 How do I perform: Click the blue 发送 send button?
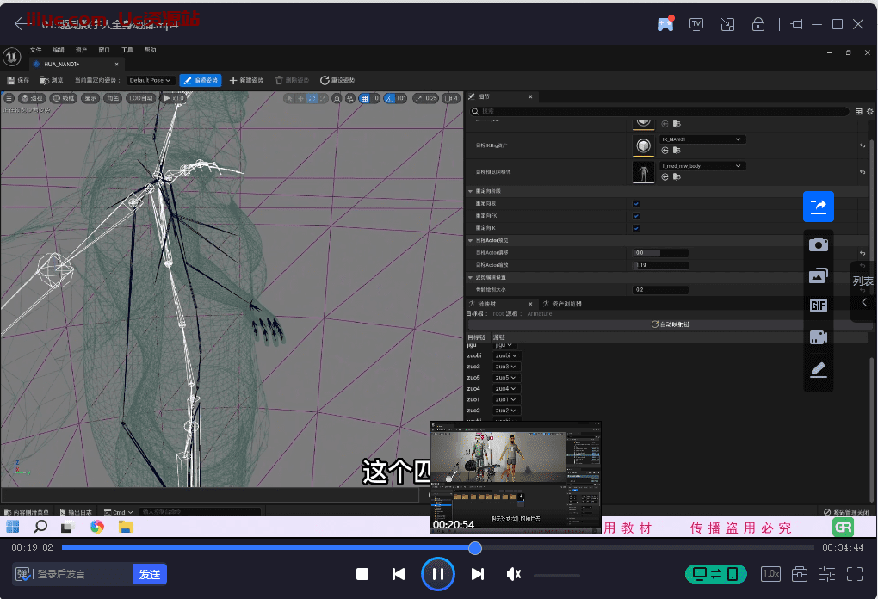click(149, 574)
